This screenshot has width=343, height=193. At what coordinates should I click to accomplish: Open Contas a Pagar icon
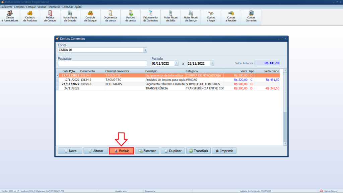pos(211,16)
